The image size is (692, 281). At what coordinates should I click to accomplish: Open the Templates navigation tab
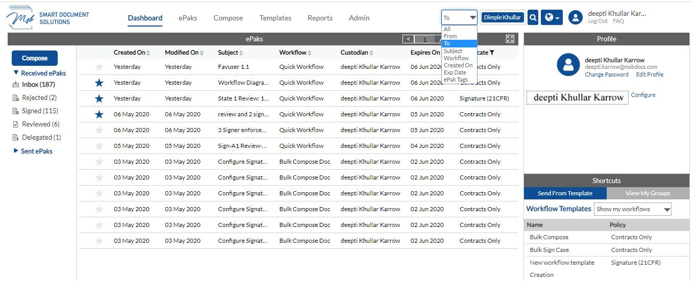[x=275, y=18]
